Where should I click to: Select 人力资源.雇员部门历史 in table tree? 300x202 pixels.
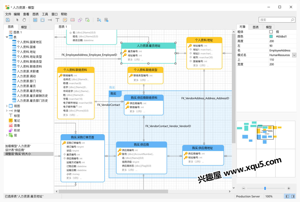pyautogui.click(x=32, y=101)
